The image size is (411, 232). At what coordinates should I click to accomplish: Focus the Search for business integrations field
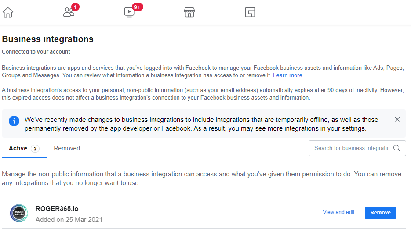click(x=351, y=148)
